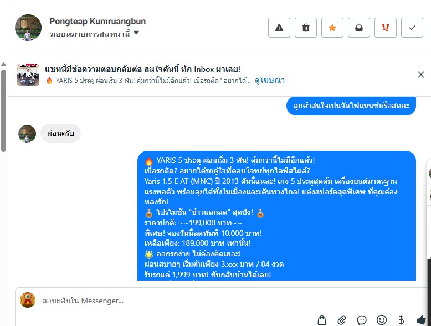Mark conversation done with checkmark button
431x326 pixels.
412,28
